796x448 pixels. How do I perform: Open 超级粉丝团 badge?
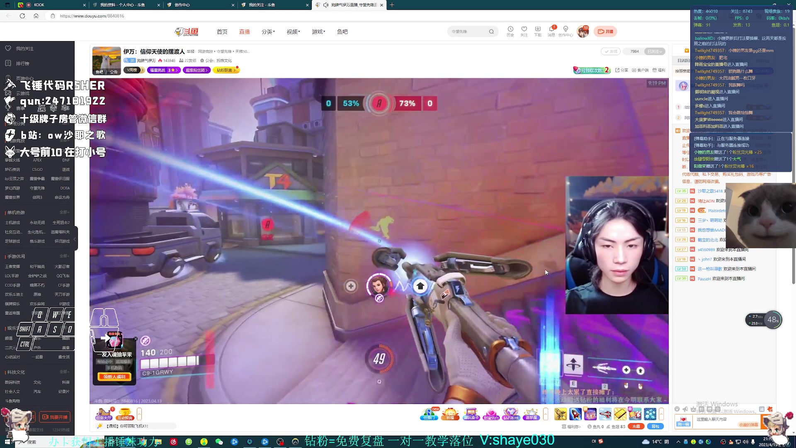click(196, 70)
